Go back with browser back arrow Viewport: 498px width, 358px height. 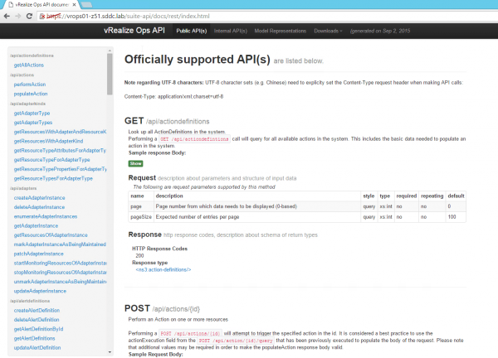pos(7,16)
